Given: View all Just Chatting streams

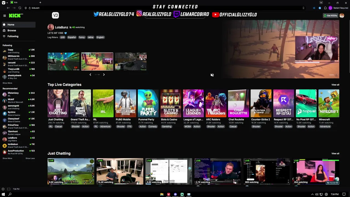Looking at the screenshot, I should click(335, 153).
